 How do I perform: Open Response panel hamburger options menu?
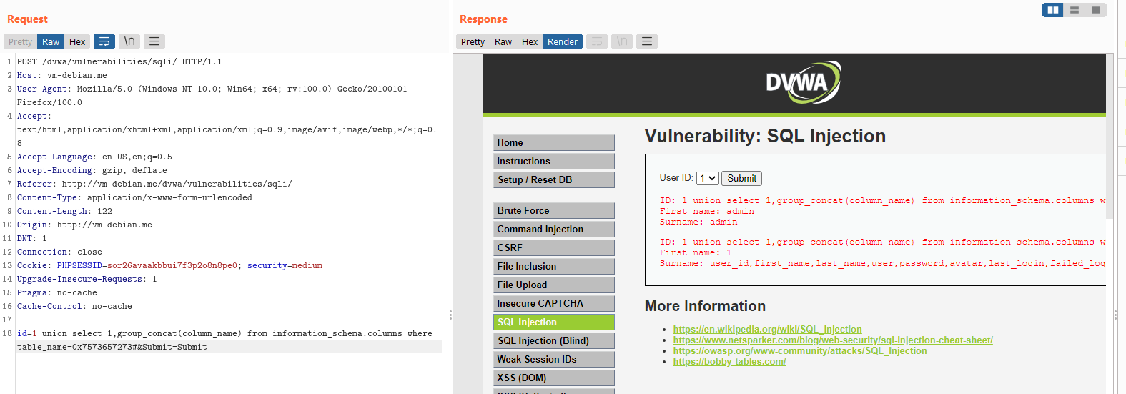tap(647, 41)
